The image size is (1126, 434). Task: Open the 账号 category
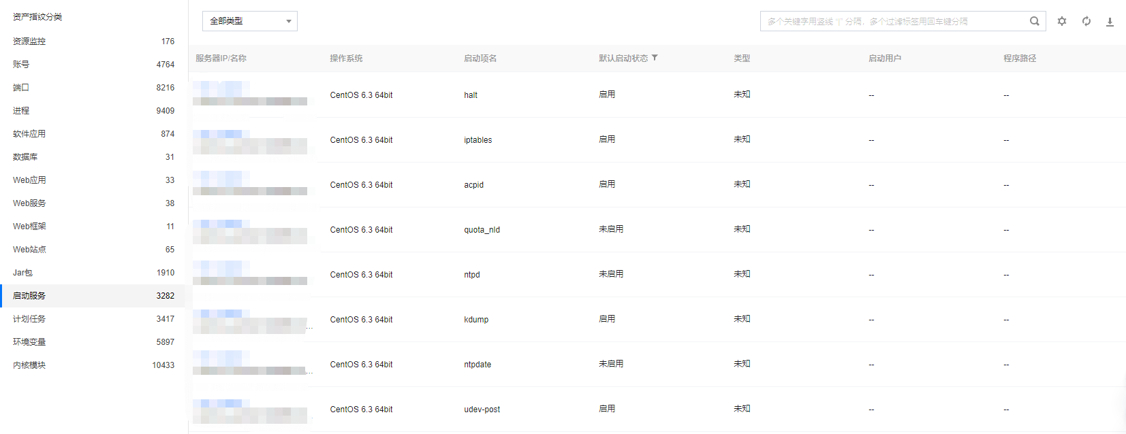coord(21,65)
